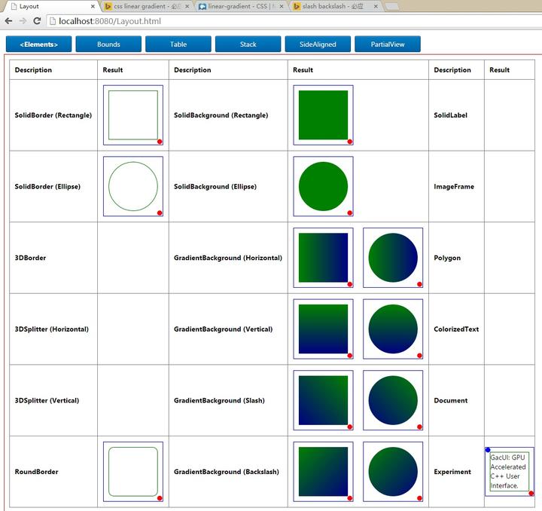
Task: Click the red dot in SolidBorder (Ellipse) result
Action: pos(160,213)
